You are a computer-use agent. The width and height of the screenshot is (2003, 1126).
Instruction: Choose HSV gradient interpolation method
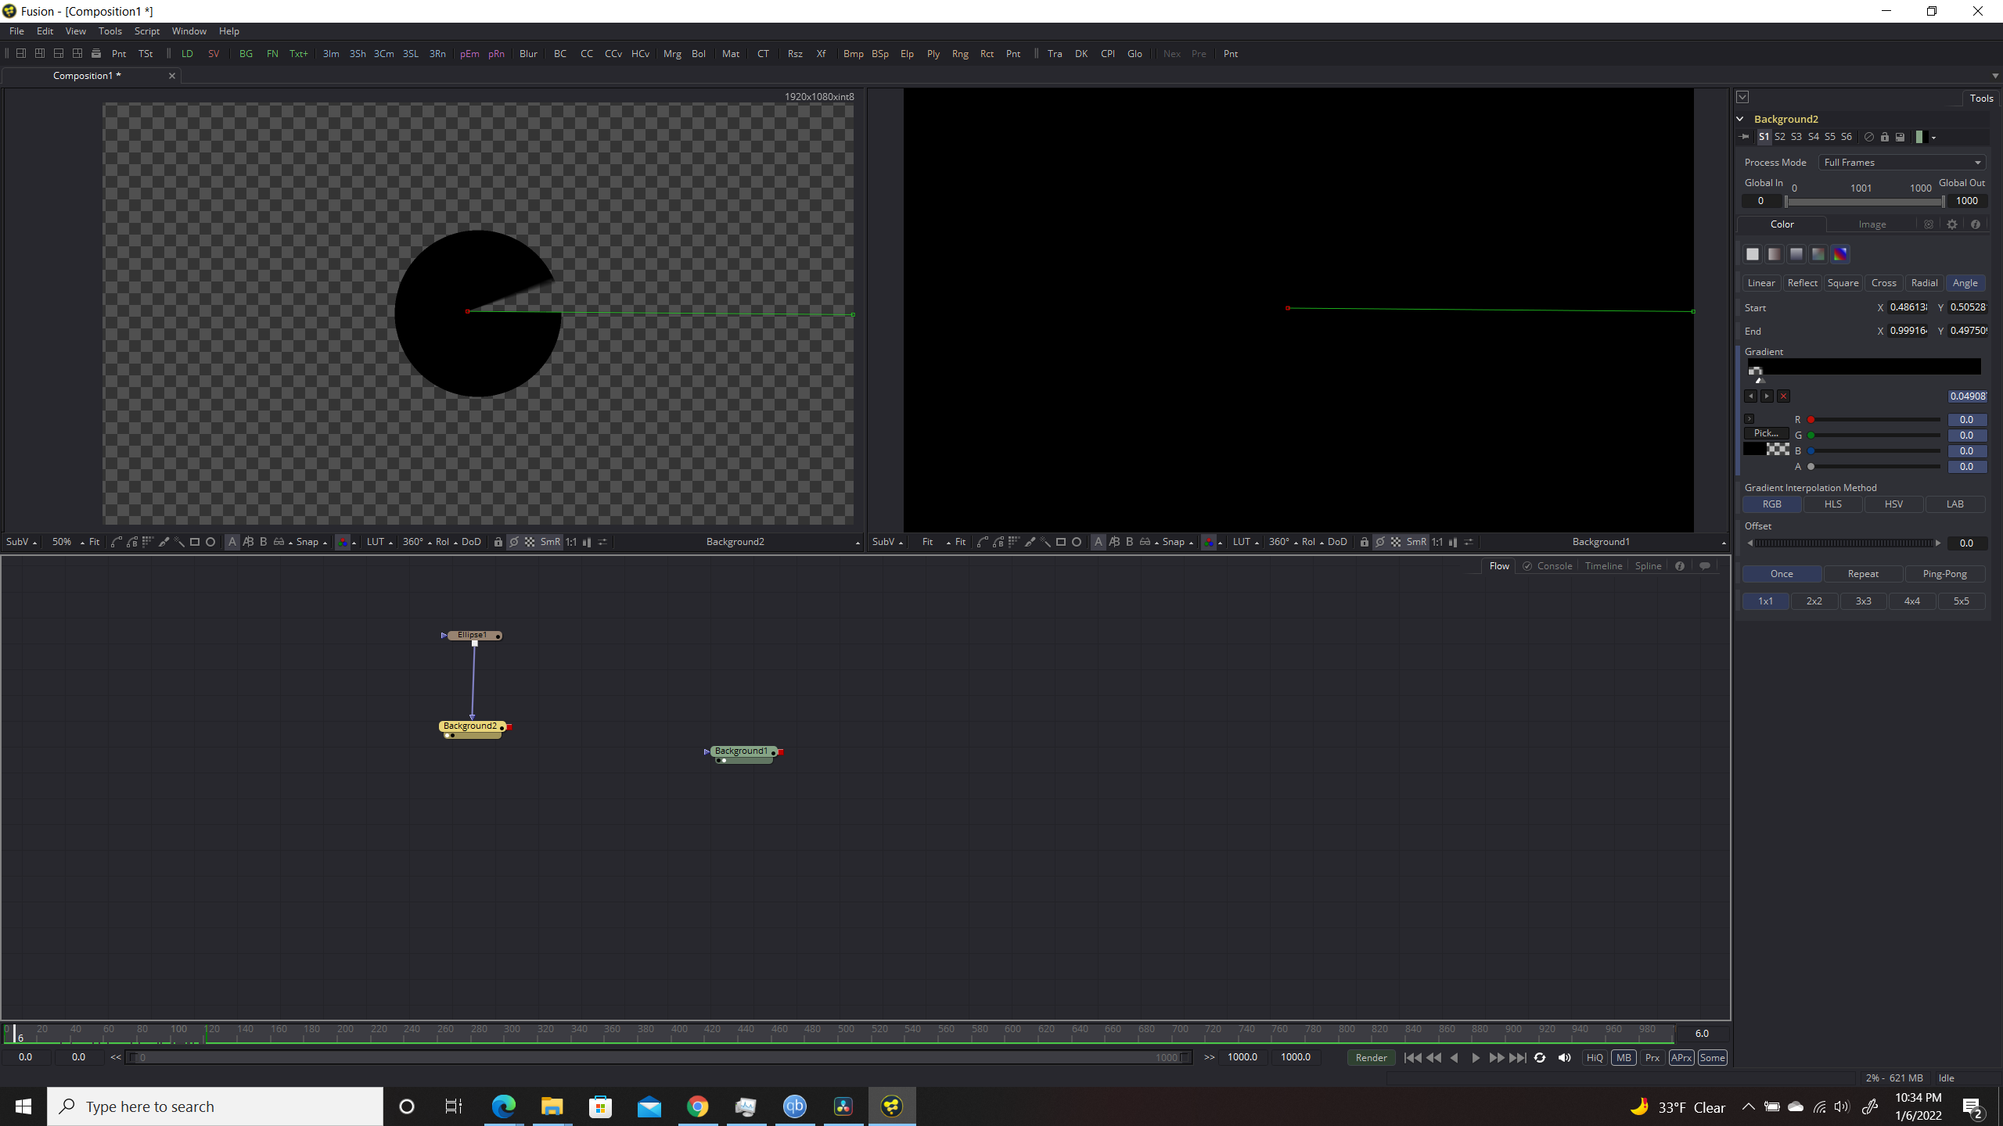(x=1894, y=504)
